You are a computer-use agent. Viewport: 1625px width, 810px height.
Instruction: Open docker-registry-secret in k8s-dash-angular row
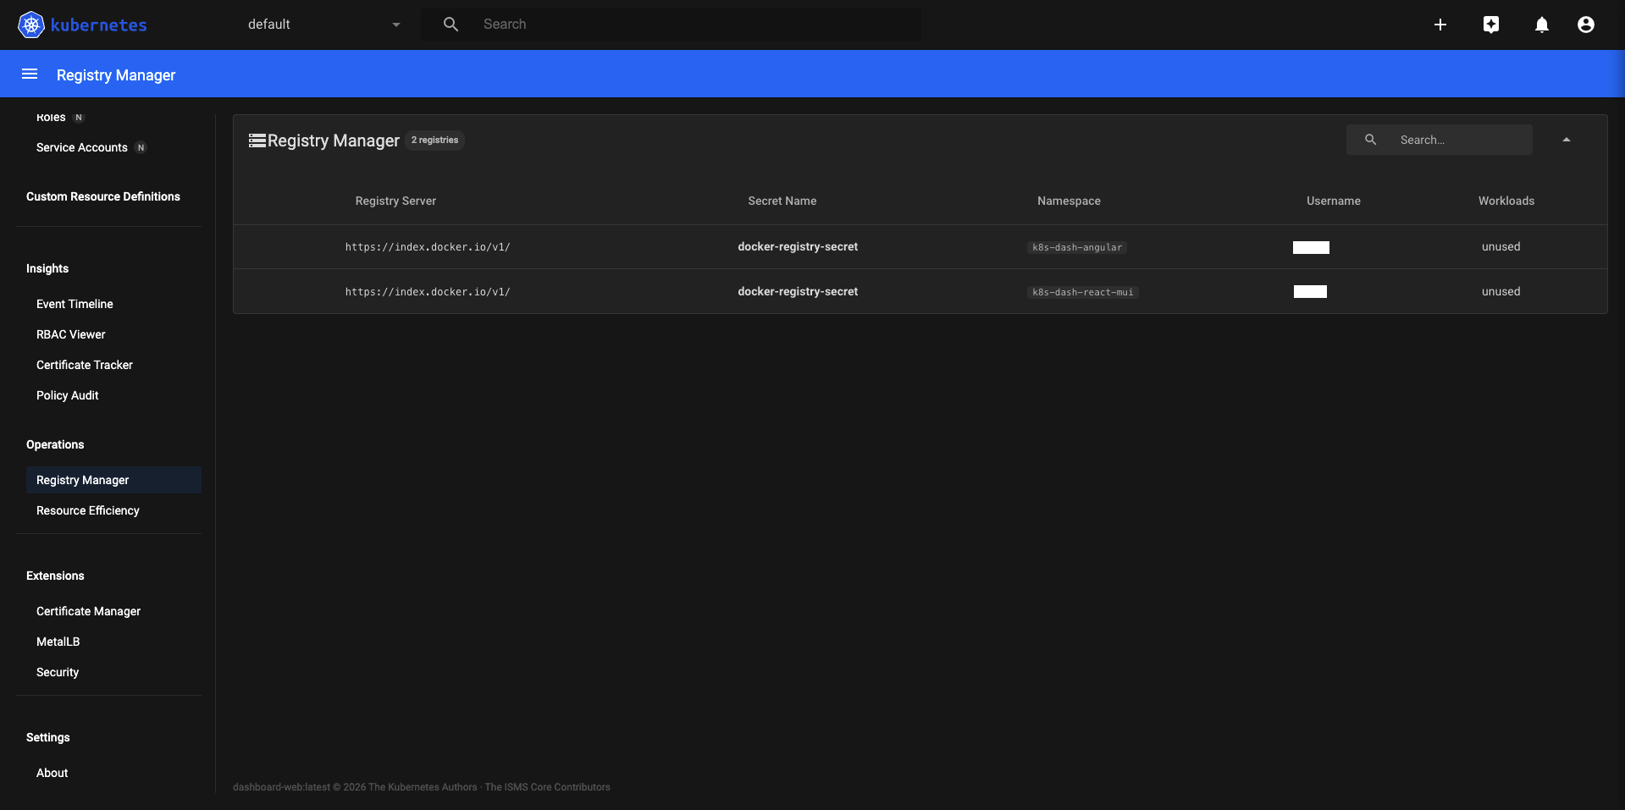798,247
